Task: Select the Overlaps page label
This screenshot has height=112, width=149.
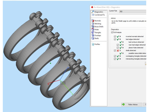Action: [x=98, y=35]
